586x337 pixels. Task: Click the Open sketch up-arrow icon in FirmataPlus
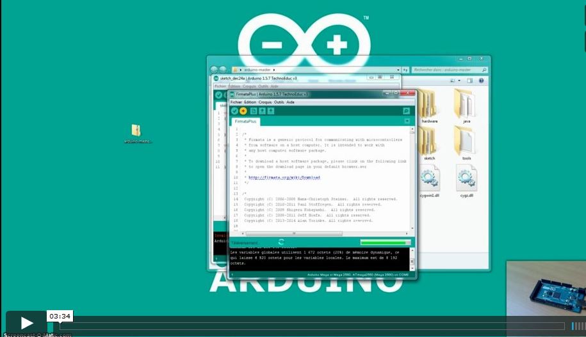pyautogui.click(x=263, y=111)
